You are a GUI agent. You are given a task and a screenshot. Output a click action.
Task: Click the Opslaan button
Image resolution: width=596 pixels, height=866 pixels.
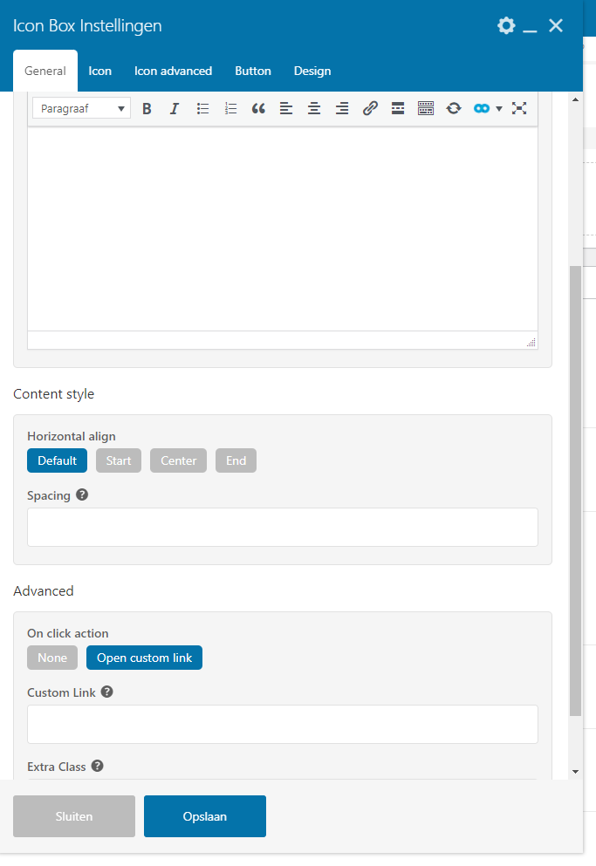pos(204,816)
